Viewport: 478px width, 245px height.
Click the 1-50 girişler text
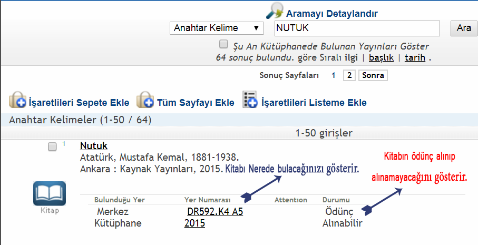click(x=324, y=133)
